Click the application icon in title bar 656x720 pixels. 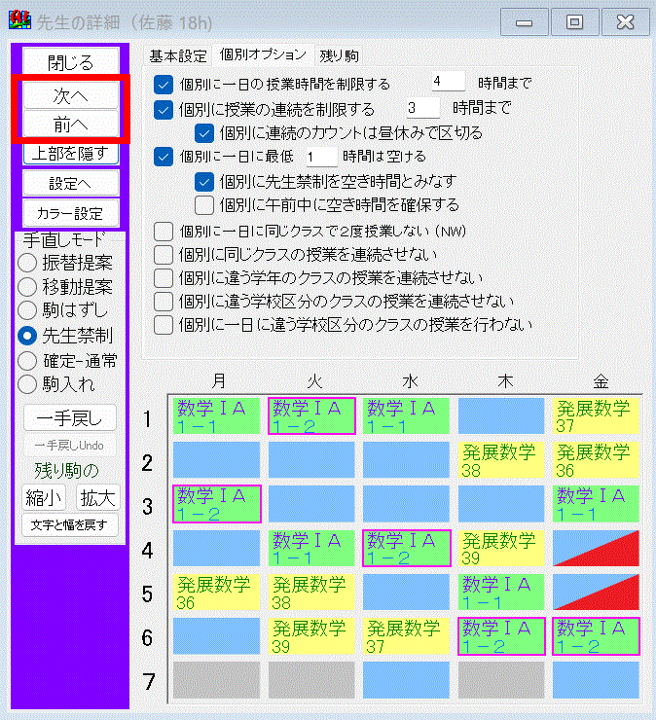click(x=19, y=20)
